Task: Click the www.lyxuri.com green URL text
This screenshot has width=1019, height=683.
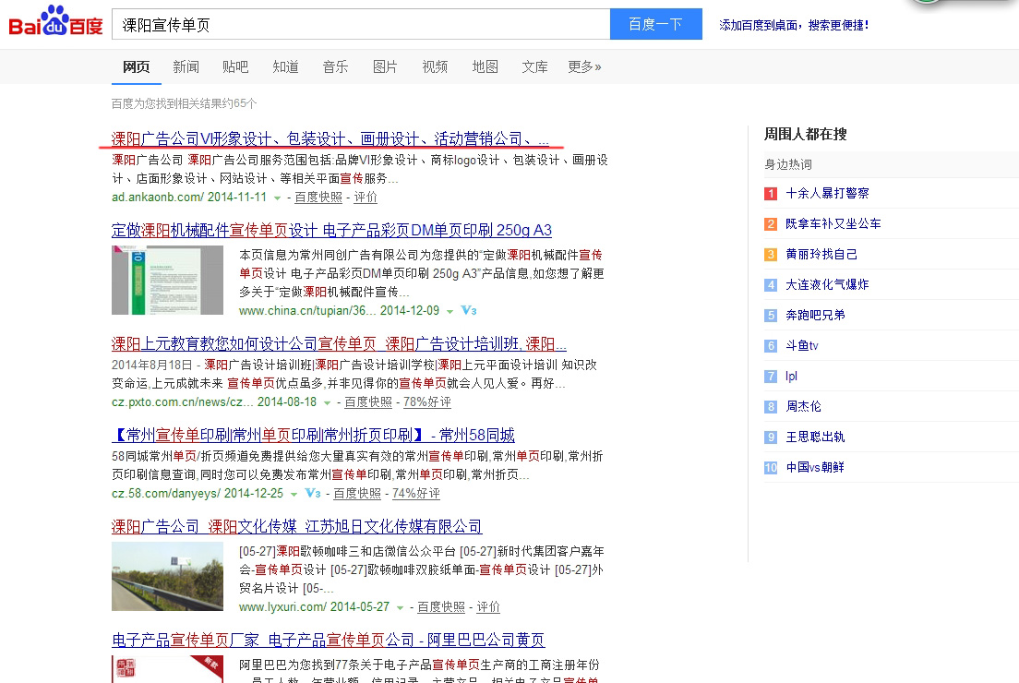Action: pos(314,607)
